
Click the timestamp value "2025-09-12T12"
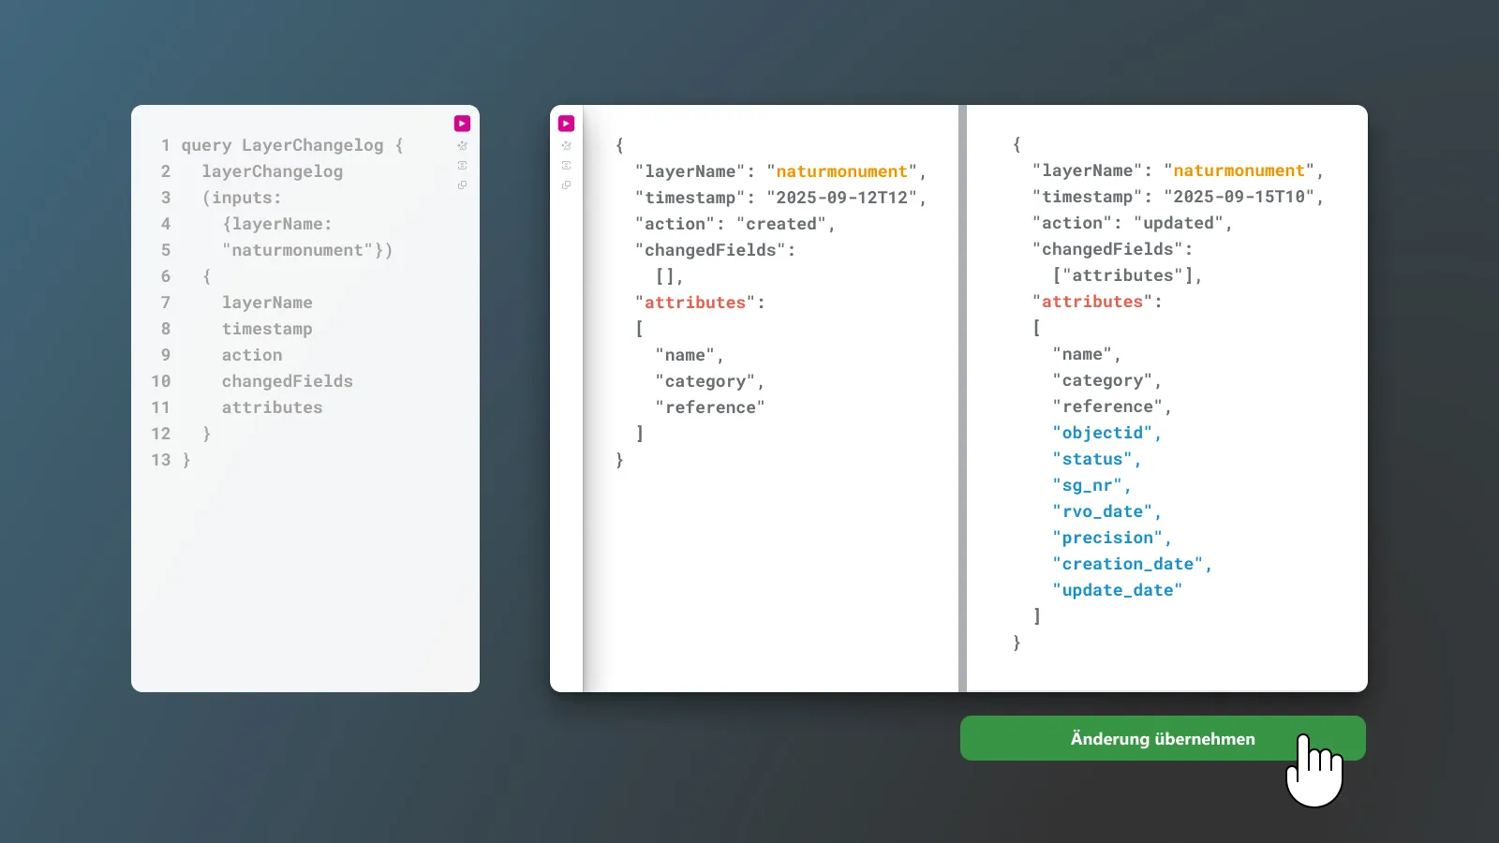click(841, 198)
